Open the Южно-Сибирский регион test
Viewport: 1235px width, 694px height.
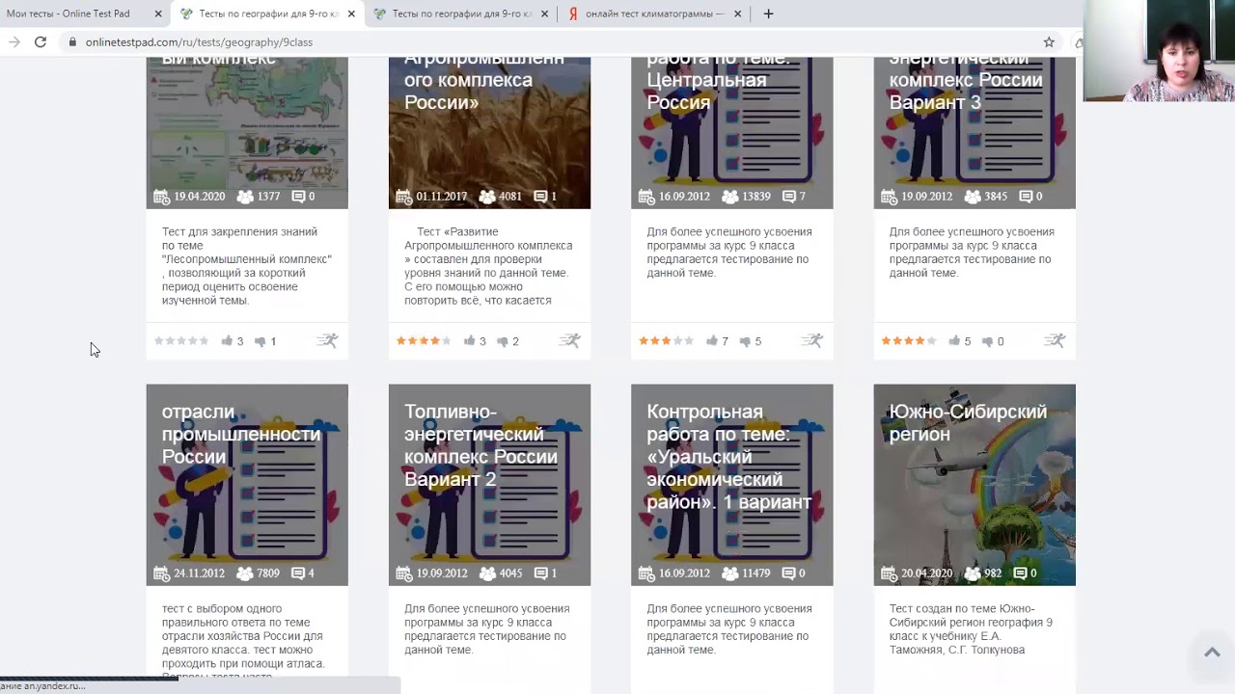(968, 423)
